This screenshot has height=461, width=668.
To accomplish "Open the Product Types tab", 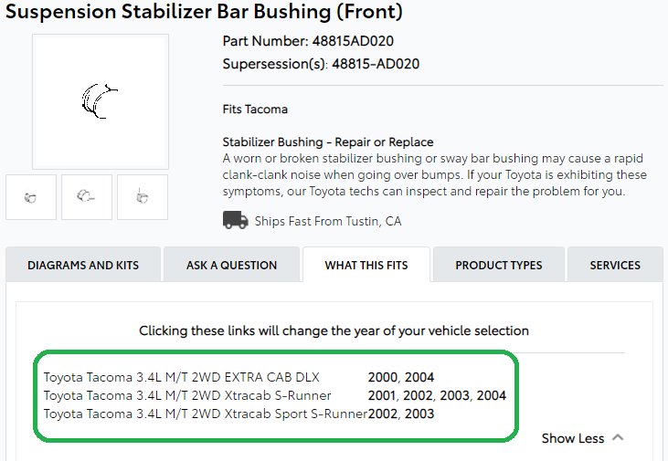I will (498, 266).
